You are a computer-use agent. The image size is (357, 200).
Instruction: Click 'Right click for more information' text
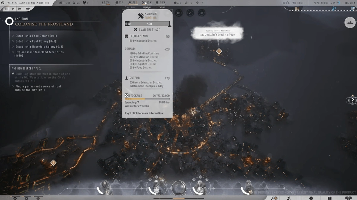pyautogui.click(x=144, y=113)
